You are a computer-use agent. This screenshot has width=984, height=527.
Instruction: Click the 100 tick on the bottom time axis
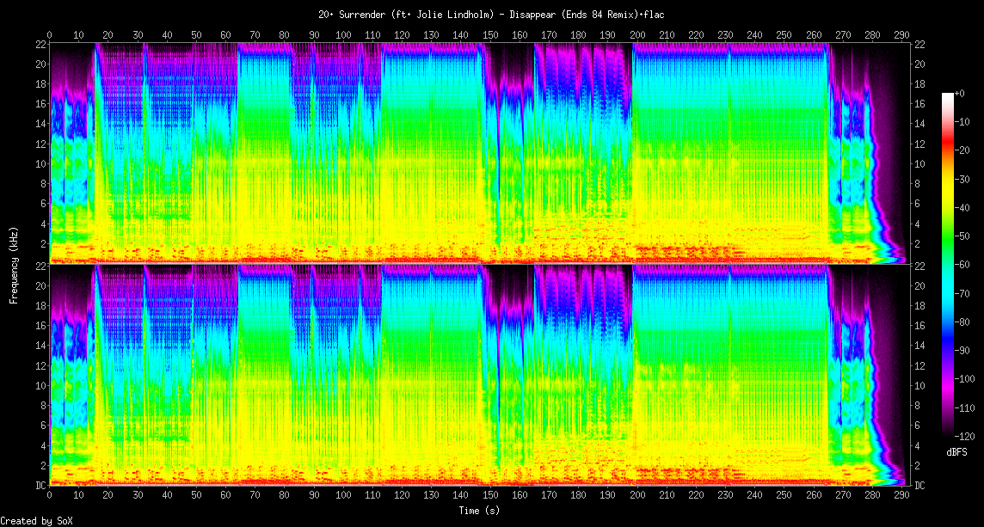343,496
